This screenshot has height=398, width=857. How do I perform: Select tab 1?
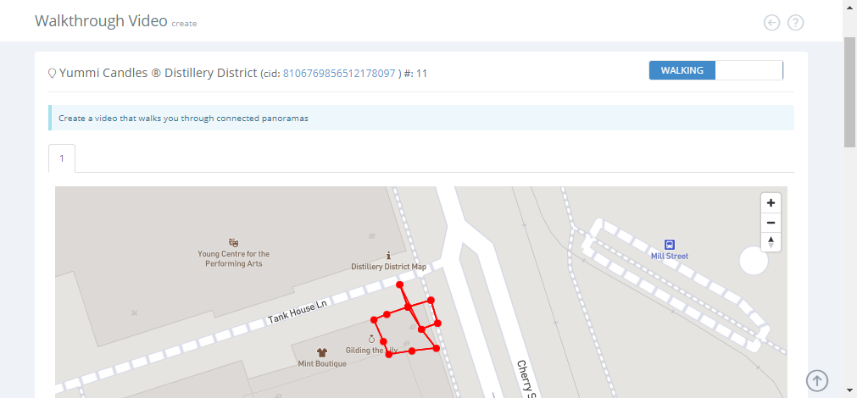click(x=62, y=158)
